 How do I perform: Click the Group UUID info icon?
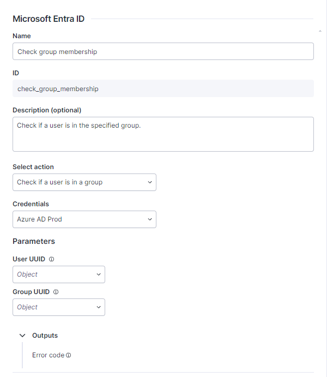[x=56, y=292]
